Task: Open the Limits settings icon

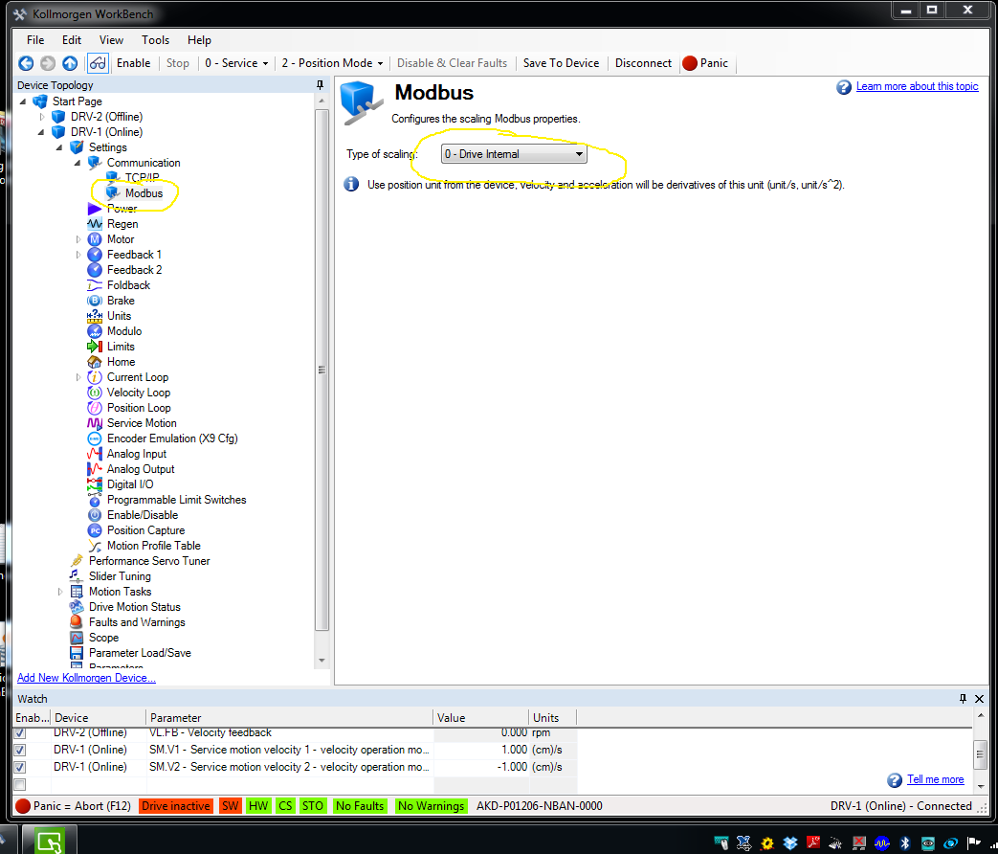Action: pos(94,347)
